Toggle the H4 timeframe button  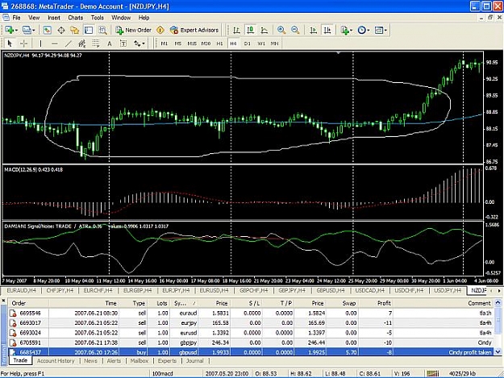point(233,44)
